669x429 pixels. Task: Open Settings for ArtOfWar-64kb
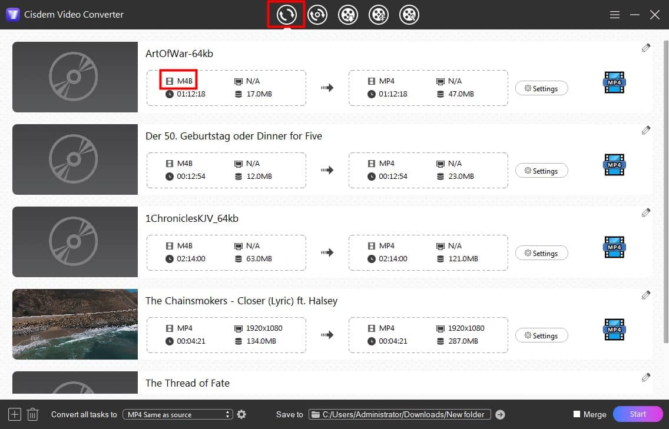point(541,88)
